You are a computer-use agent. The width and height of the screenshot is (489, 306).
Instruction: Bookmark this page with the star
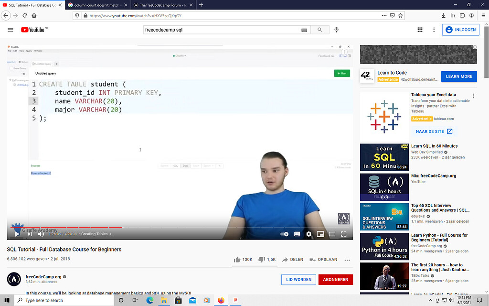coord(401,16)
